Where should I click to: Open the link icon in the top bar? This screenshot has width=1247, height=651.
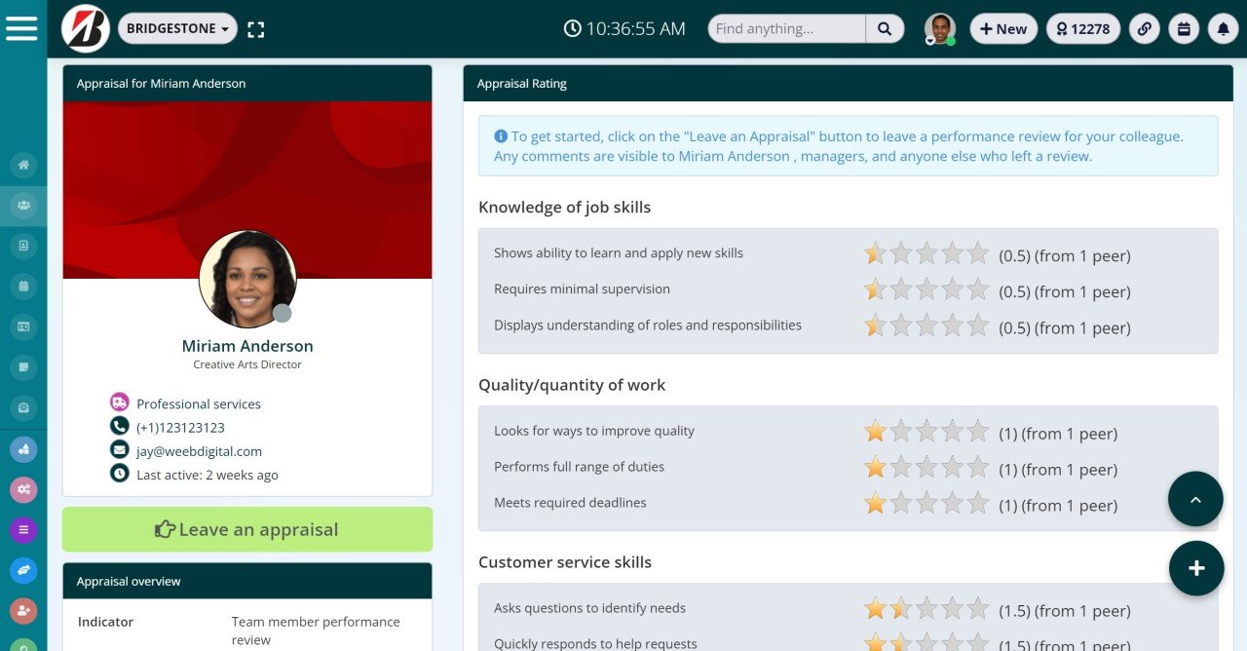pos(1144,28)
